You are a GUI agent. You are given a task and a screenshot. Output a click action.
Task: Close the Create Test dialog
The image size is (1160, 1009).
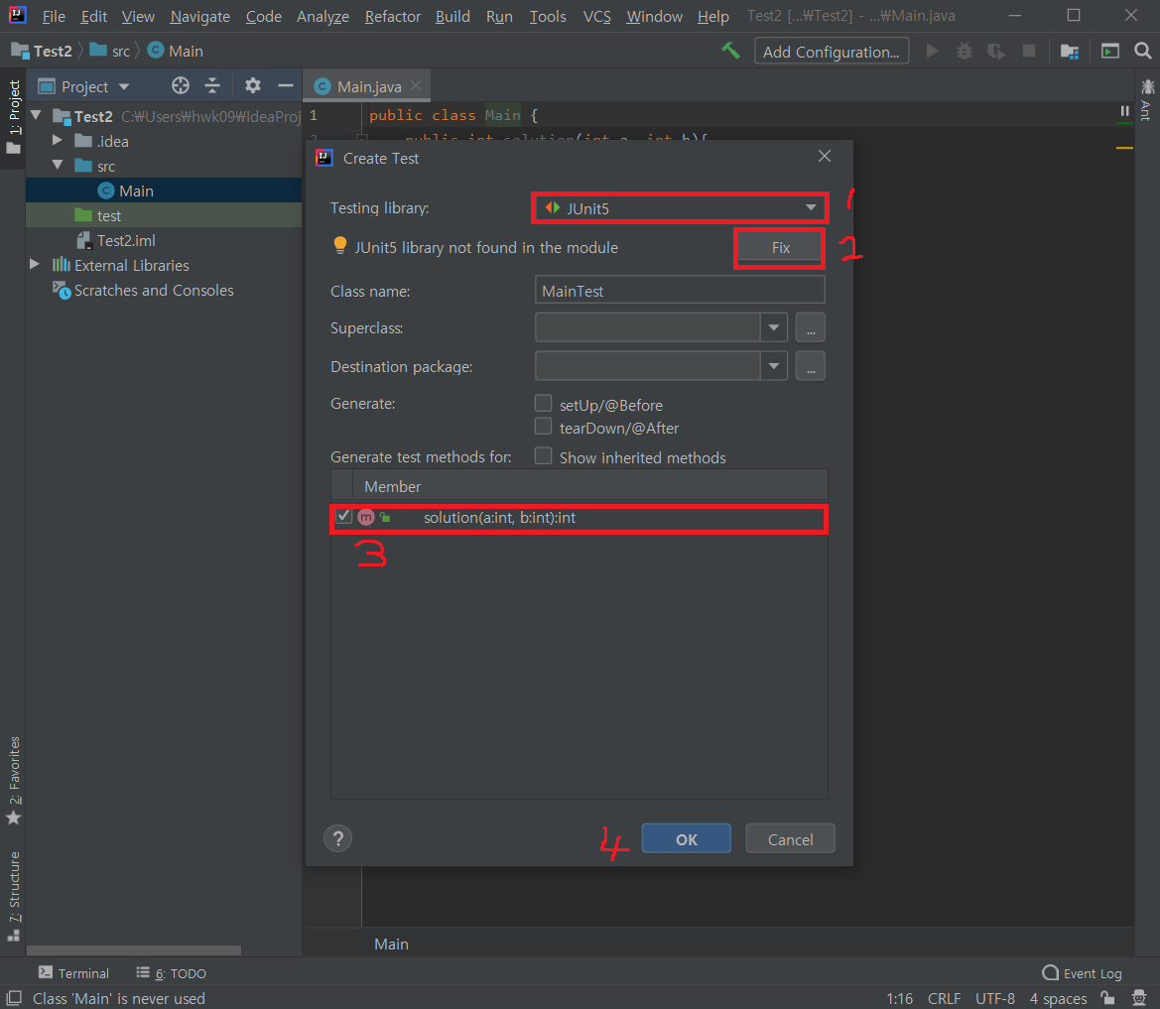pos(825,156)
